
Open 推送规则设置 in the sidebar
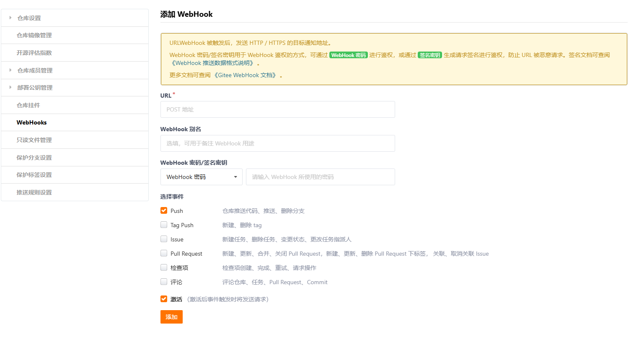click(75, 192)
